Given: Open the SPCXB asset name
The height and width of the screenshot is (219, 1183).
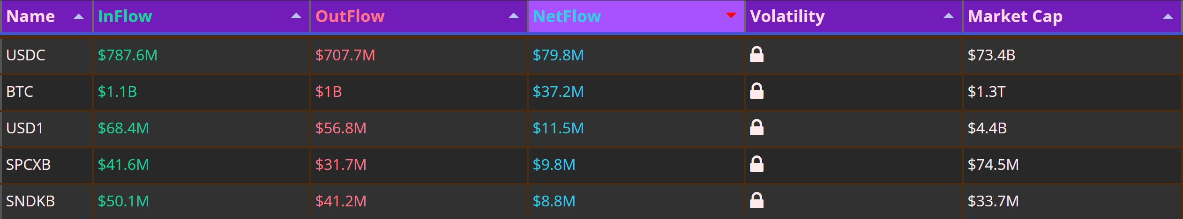Looking at the screenshot, I should (28, 165).
